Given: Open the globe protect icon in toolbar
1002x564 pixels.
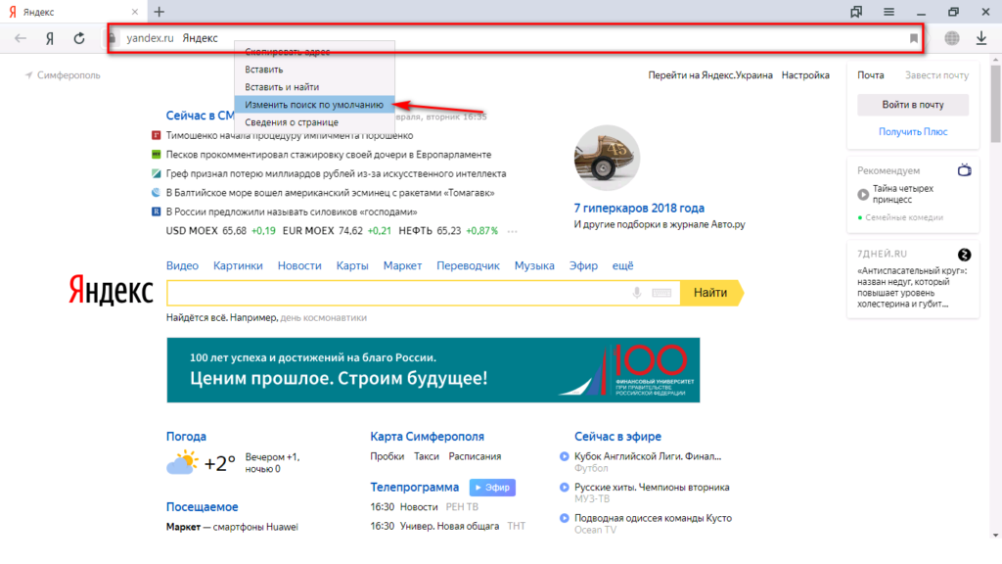Looking at the screenshot, I should [952, 38].
